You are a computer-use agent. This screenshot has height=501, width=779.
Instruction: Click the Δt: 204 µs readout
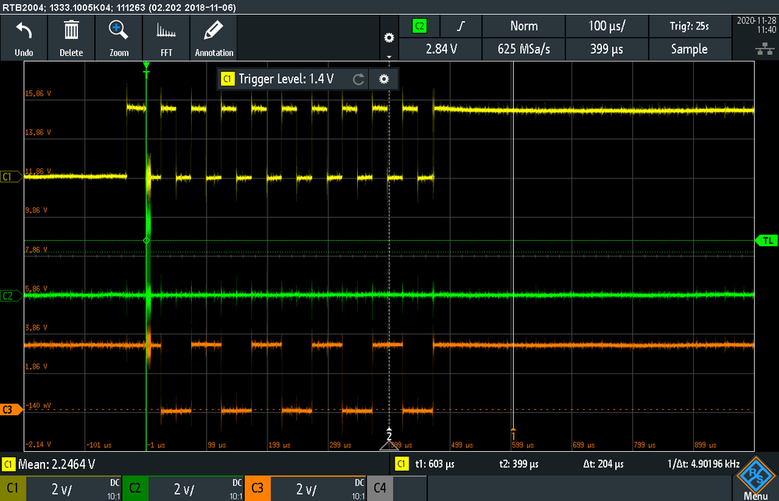click(603, 464)
